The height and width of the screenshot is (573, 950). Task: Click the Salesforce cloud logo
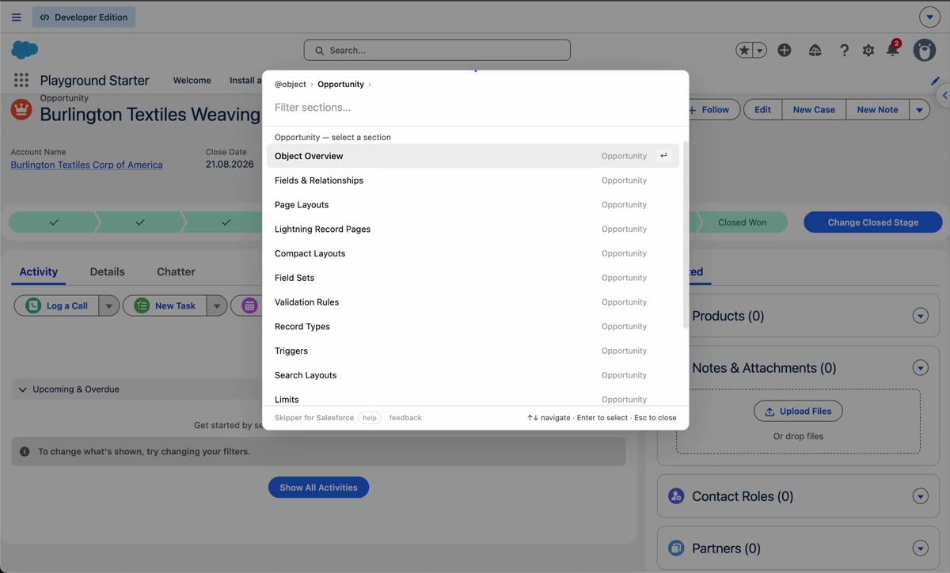point(25,50)
